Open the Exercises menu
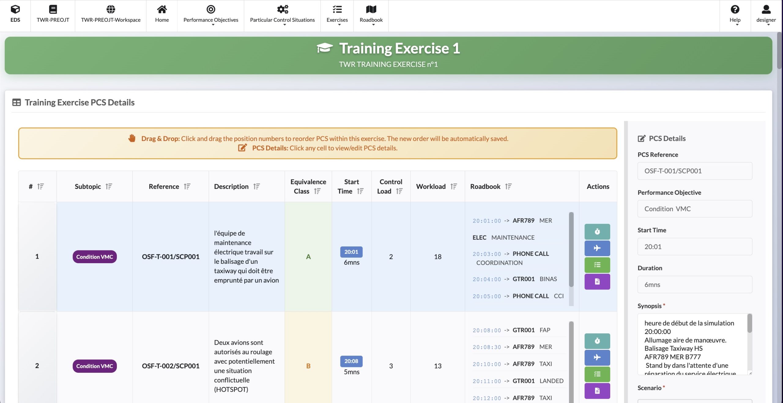 pyautogui.click(x=337, y=15)
